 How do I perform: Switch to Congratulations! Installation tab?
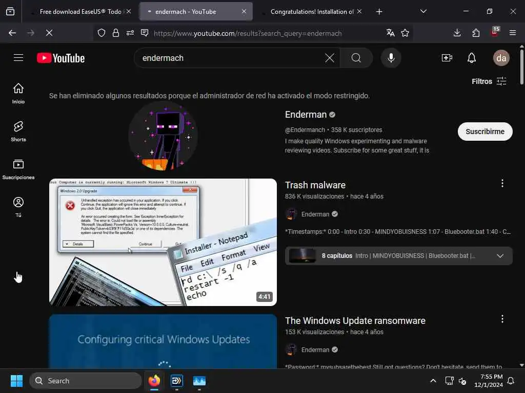pyautogui.click(x=311, y=12)
